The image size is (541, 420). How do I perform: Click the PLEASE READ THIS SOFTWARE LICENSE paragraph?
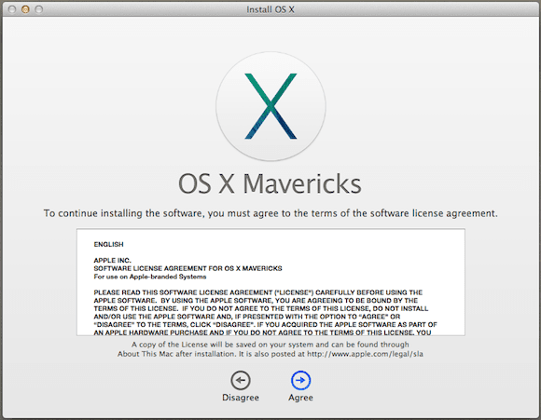point(265,313)
